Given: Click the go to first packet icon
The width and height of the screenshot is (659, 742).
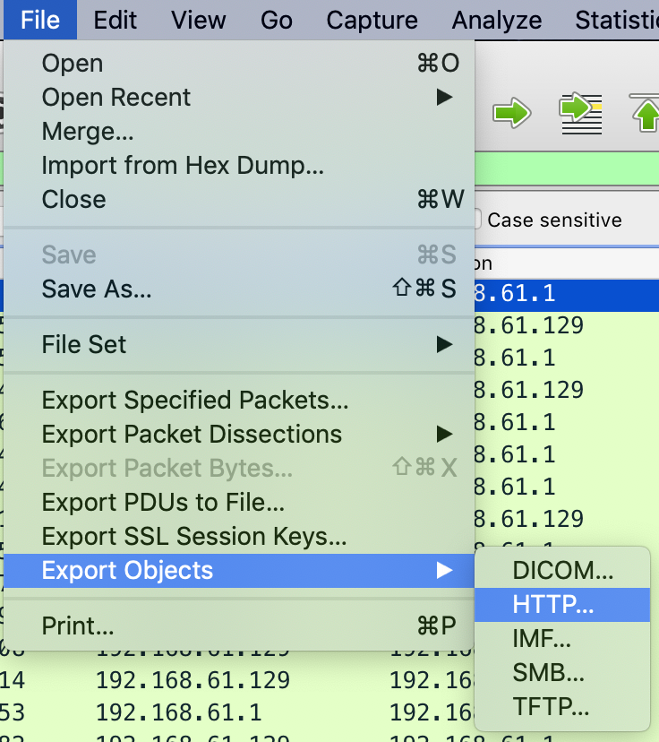Looking at the screenshot, I should pyautogui.click(x=646, y=113).
